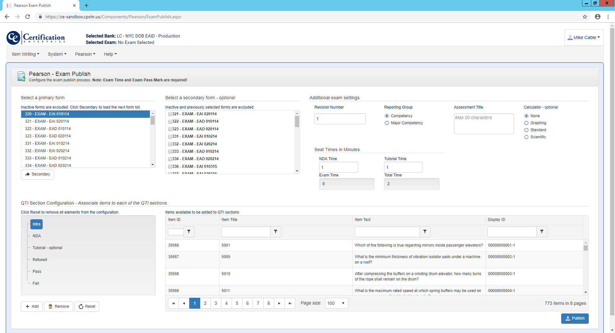Viewport: 615px width, 333px height.
Task: Choose the Scientific calculator option
Action: pyautogui.click(x=526, y=137)
